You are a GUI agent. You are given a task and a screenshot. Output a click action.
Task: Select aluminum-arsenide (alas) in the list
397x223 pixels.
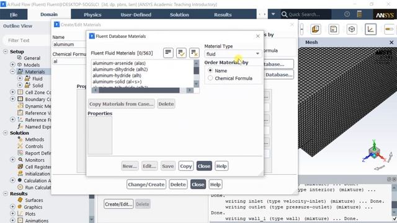[x=119, y=63]
